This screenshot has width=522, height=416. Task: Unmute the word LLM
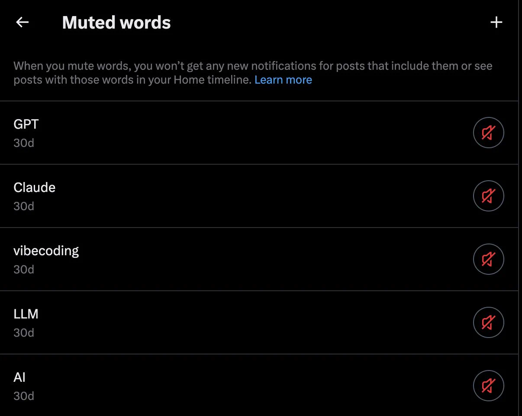(x=489, y=322)
